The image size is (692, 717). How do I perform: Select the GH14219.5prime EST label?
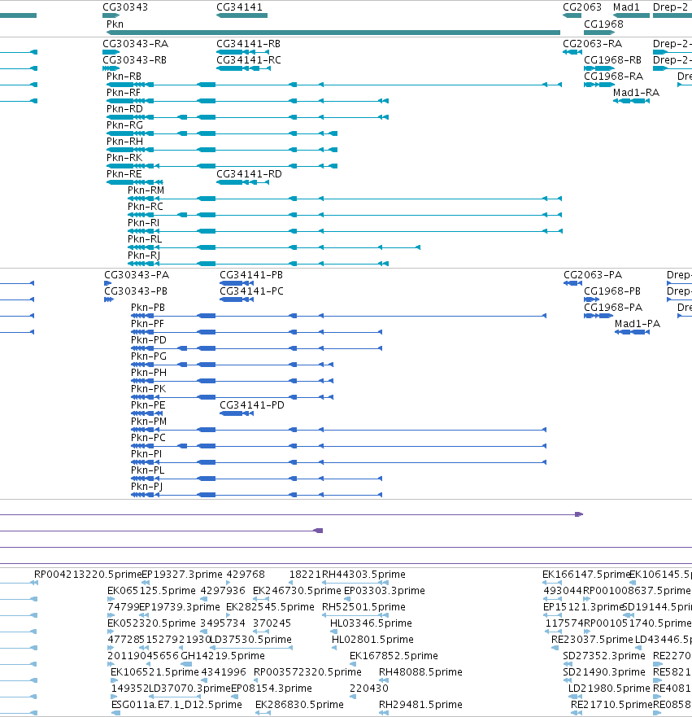pyautogui.click(x=223, y=656)
